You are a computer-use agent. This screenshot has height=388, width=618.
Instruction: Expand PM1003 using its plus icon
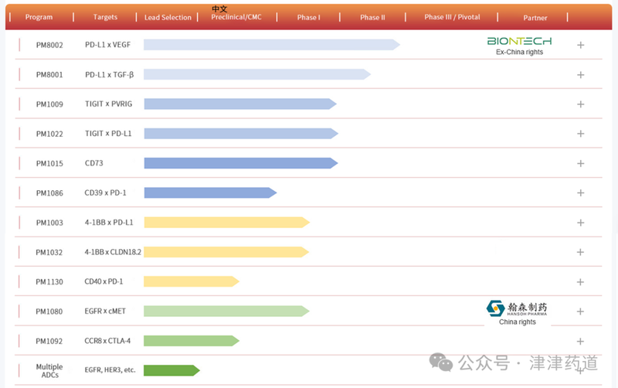(x=580, y=223)
